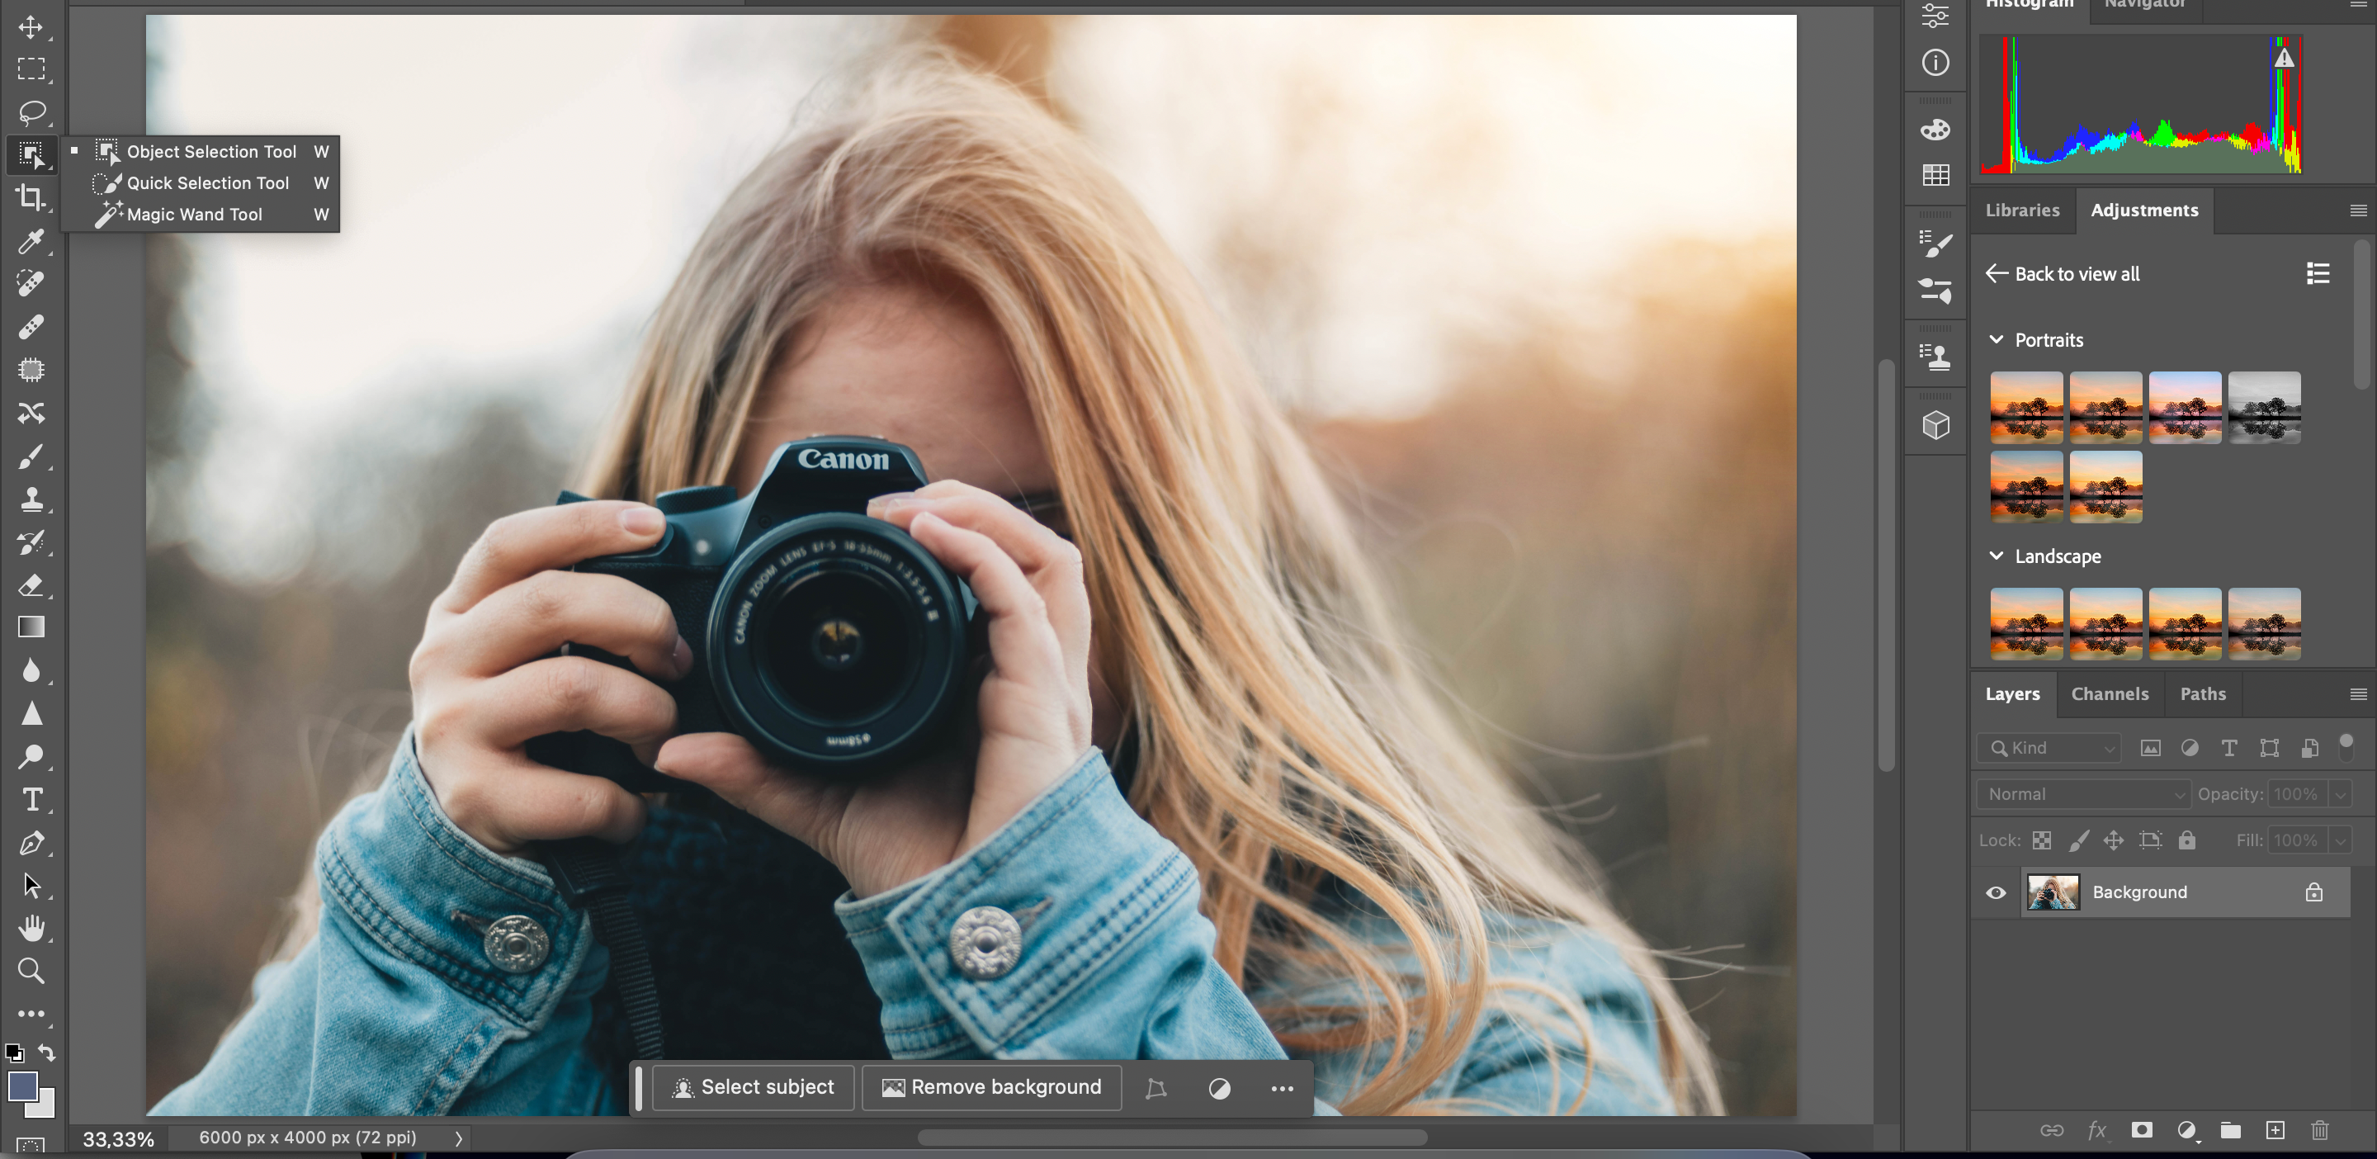Hide the Background layer
The image size is (2377, 1159).
click(1995, 892)
